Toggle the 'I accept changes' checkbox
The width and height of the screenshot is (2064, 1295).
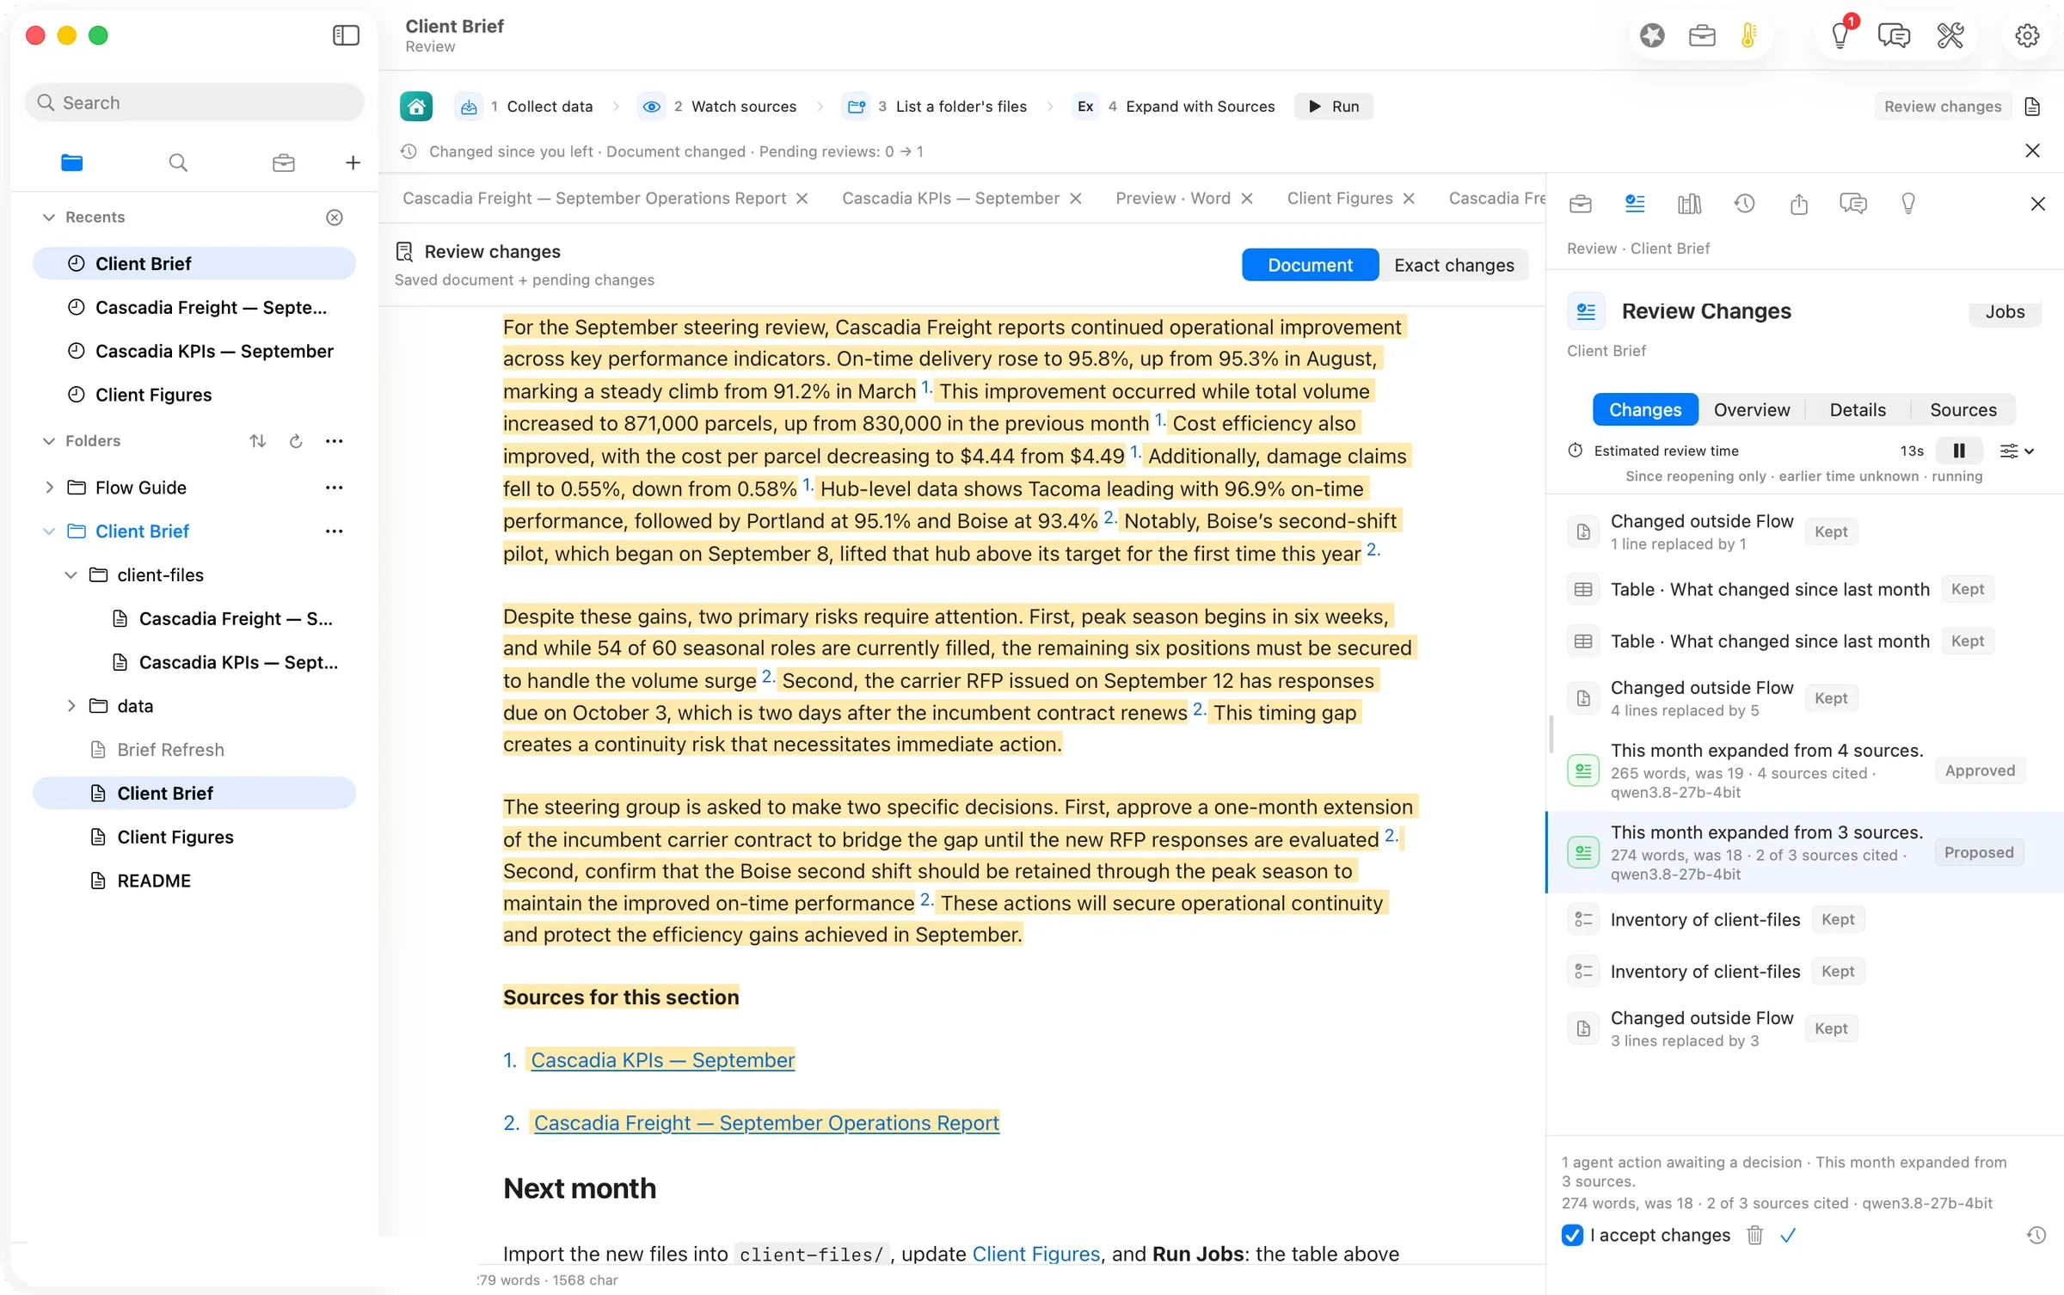(1572, 1236)
